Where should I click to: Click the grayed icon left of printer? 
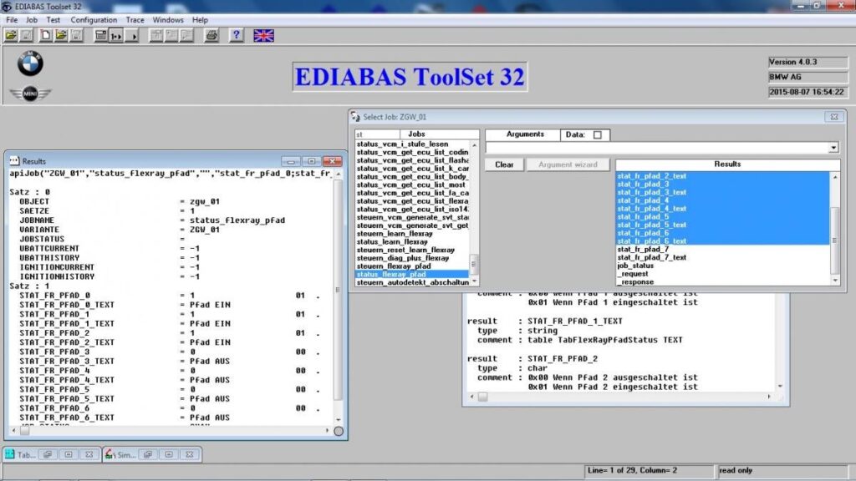tap(186, 36)
